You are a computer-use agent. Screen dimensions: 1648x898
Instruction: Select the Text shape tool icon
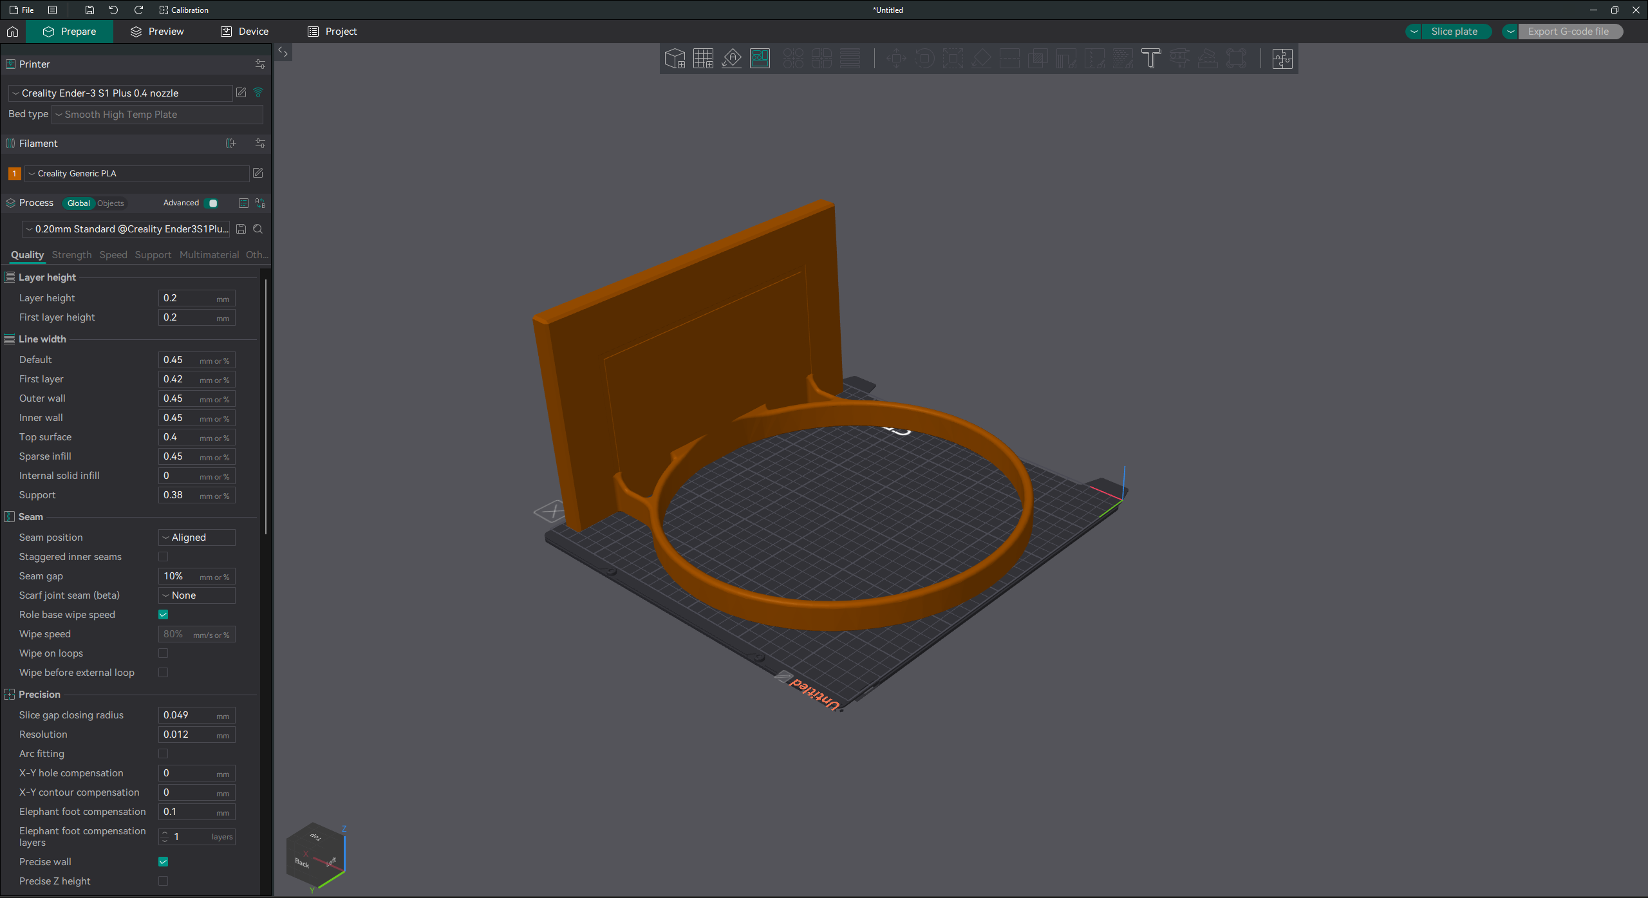(x=1151, y=59)
